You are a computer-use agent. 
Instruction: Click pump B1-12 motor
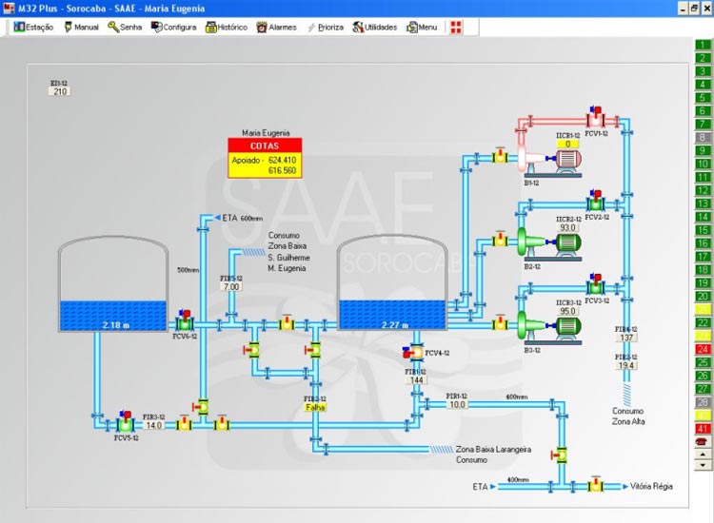click(x=567, y=159)
